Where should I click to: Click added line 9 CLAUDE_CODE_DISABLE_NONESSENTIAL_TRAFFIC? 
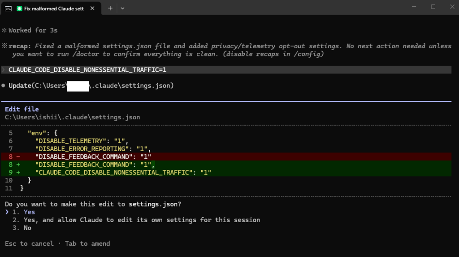(x=226, y=173)
